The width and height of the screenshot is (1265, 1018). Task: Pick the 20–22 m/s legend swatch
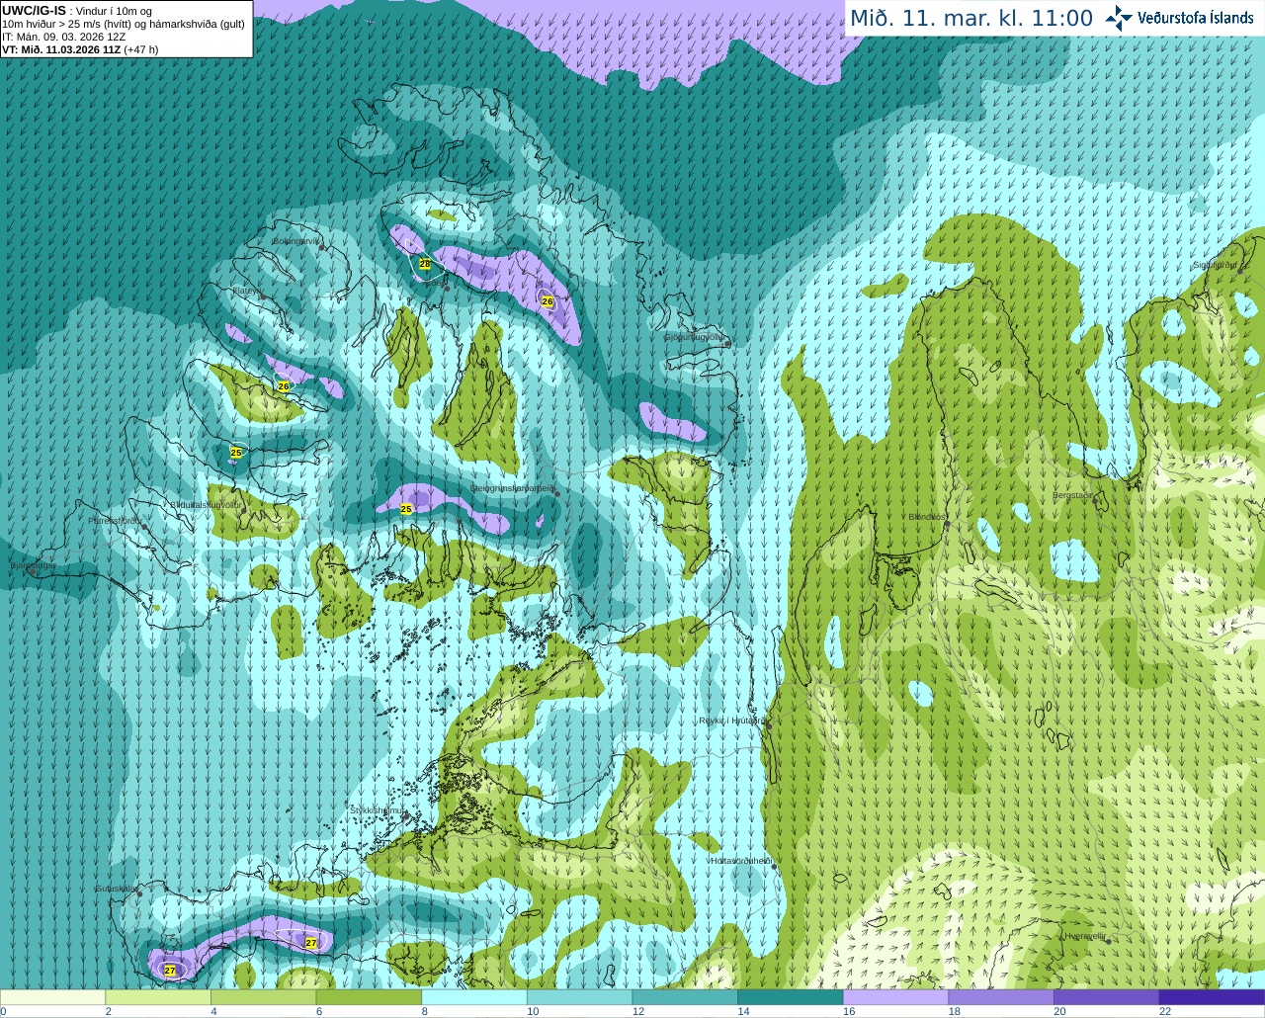(1107, 997)
